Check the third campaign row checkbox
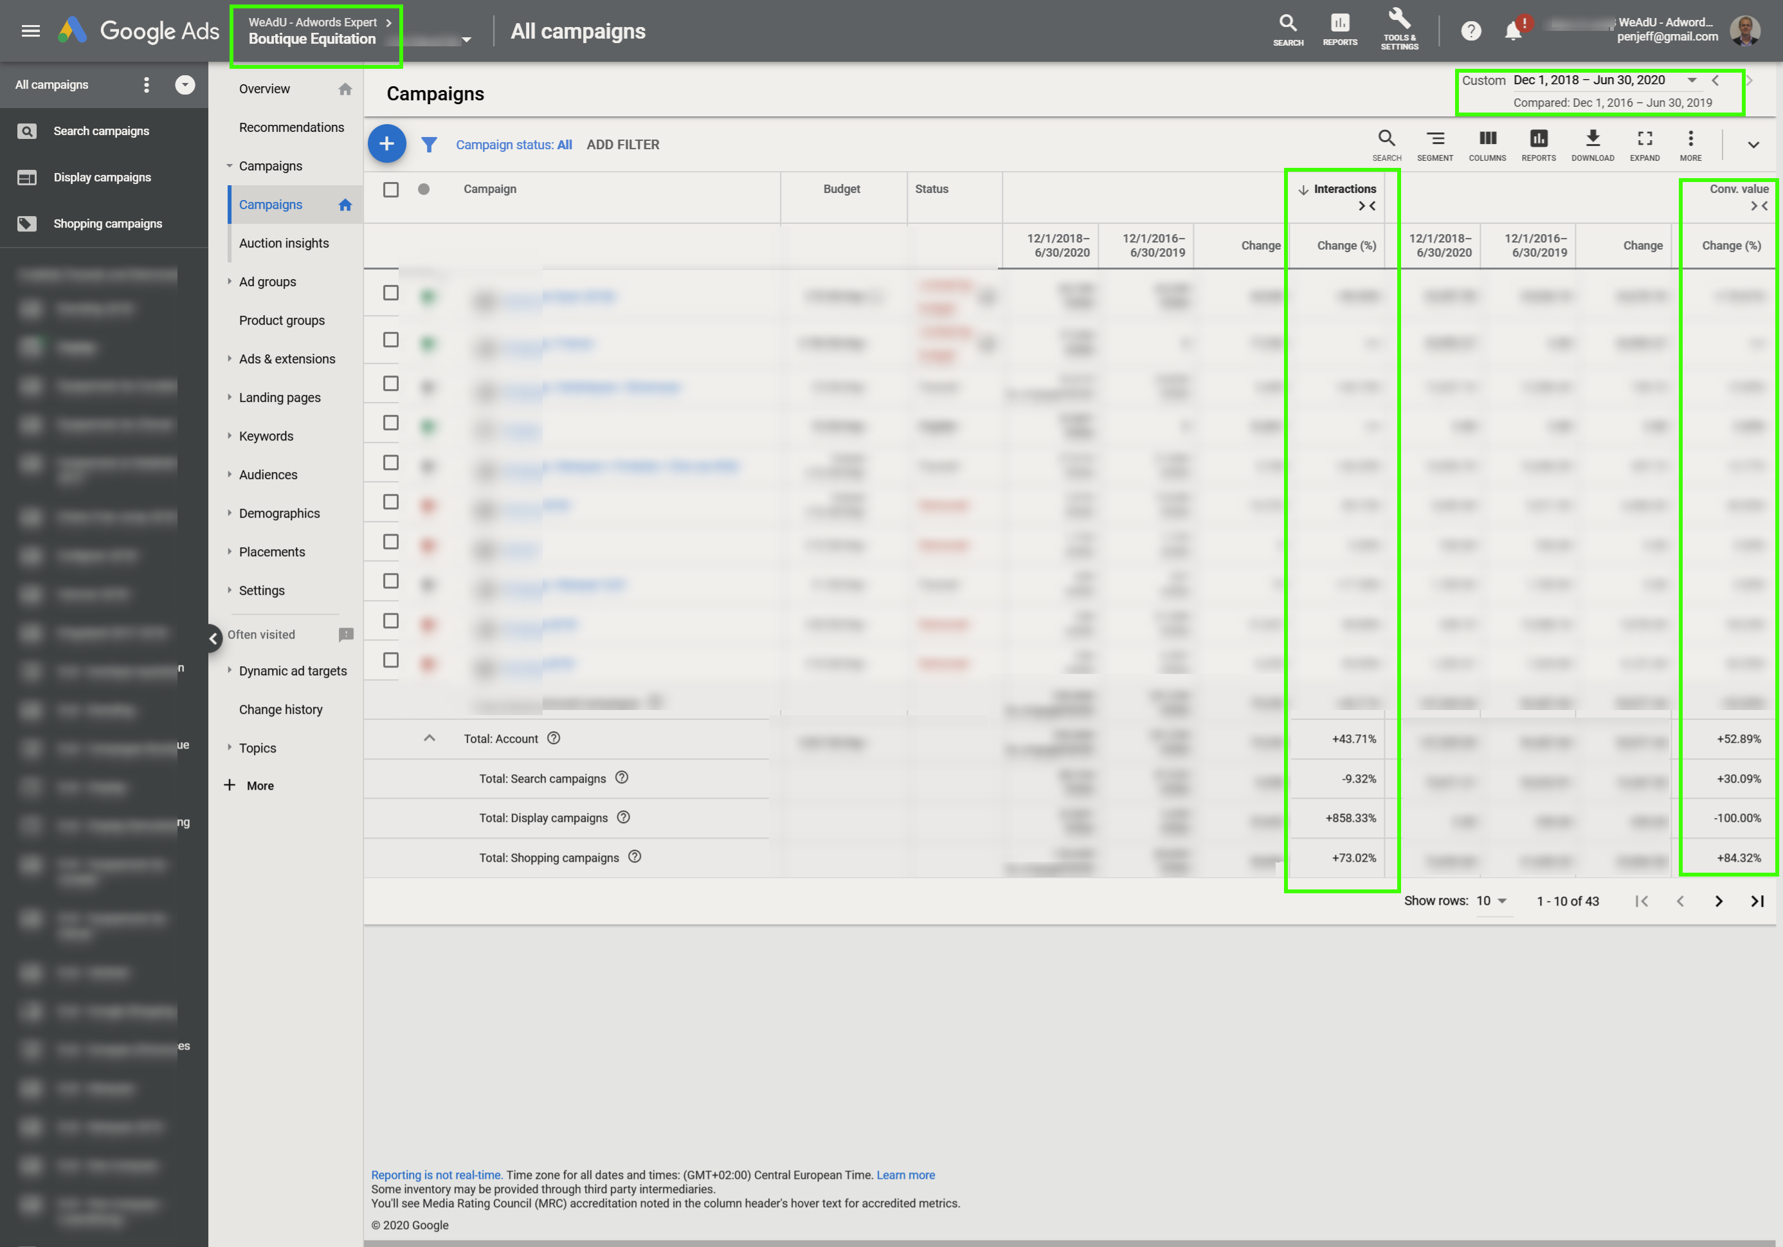The height and width of the screenshot is (1247, 1783). 390,384
